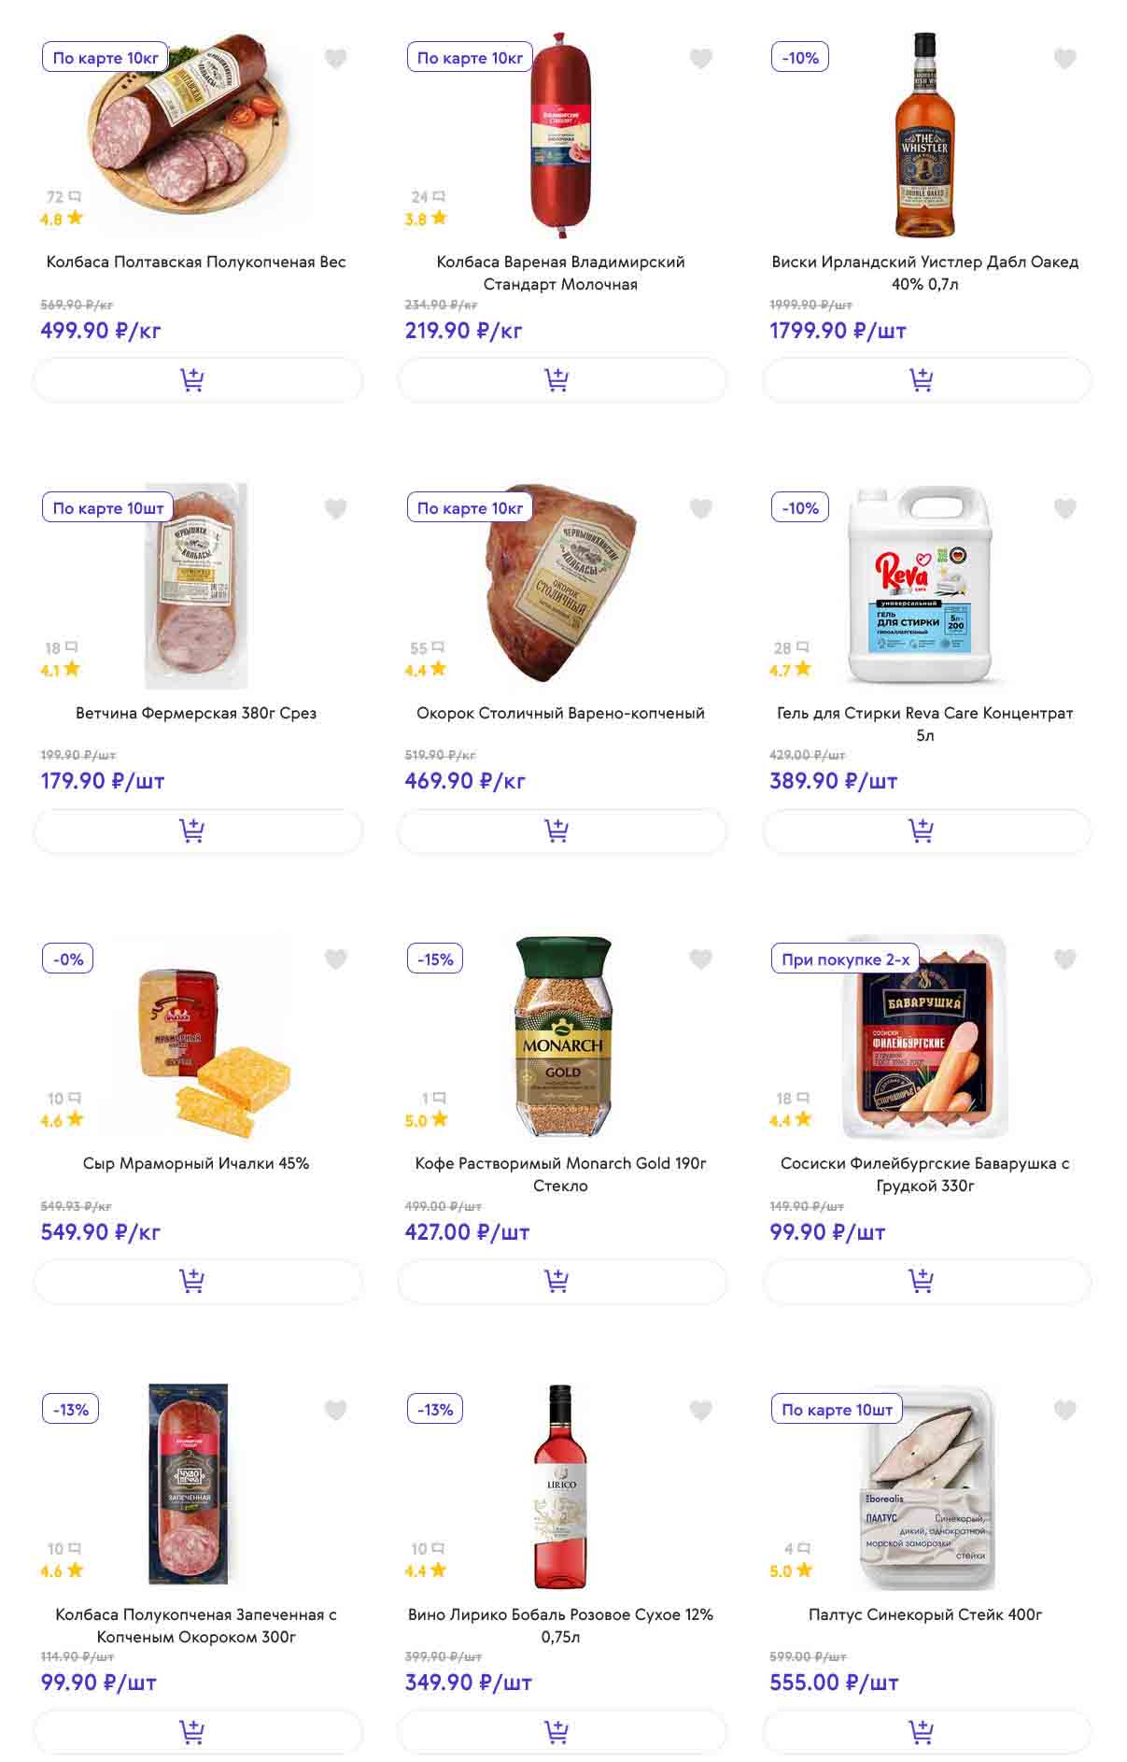Click the -15% discount badge
1127x1762 pixels.
click(435, 959)
